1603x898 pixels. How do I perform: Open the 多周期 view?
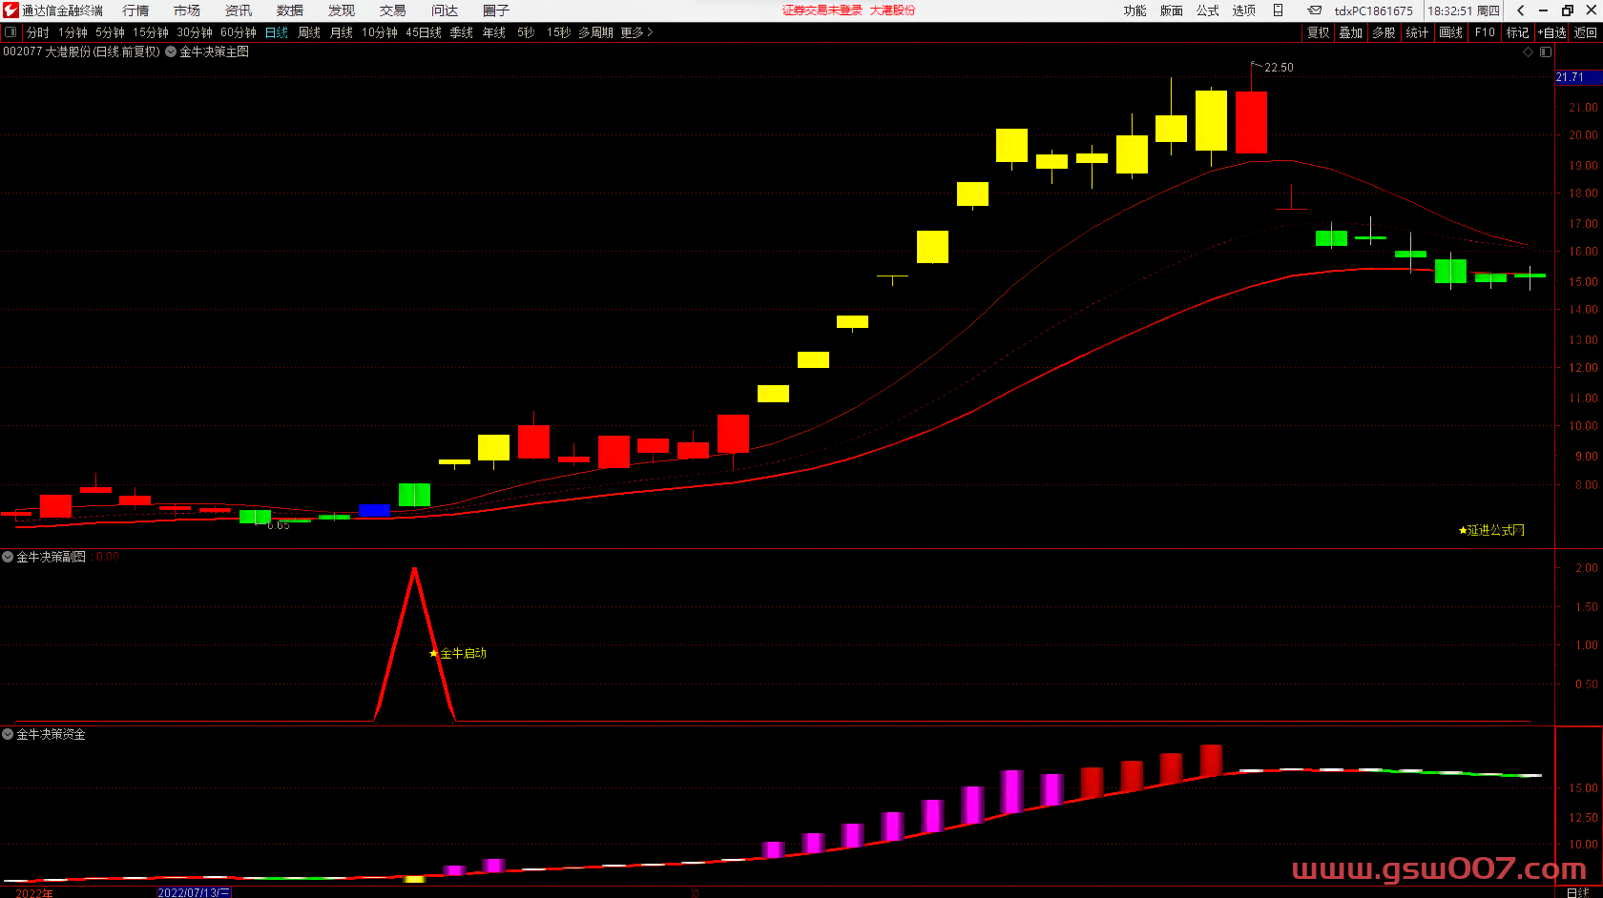[x=595, y=32]
